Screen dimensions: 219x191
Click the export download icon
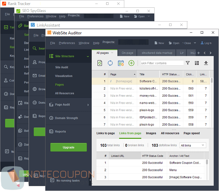point(206,63)
